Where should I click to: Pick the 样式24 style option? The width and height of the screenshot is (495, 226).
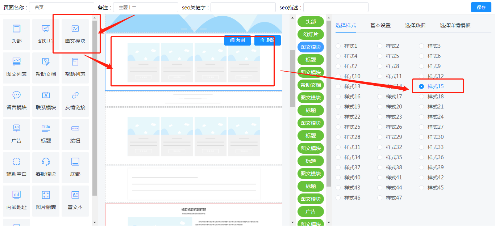(x=421, y=117)
